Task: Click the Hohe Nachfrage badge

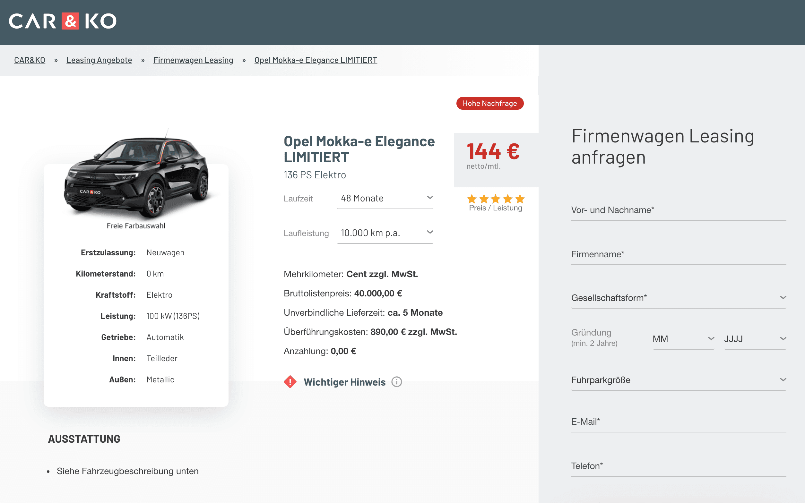Action: (490, 103)
